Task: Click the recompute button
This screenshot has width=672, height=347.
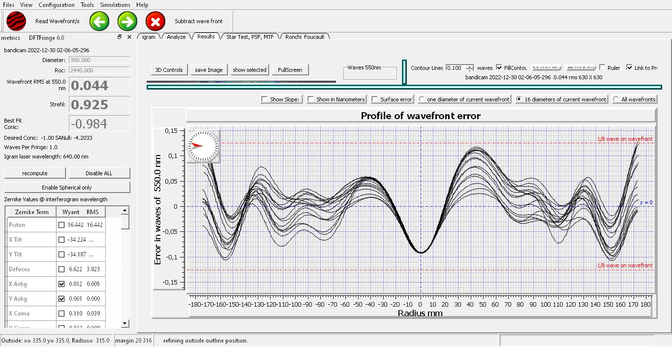Action: point(35,173)
